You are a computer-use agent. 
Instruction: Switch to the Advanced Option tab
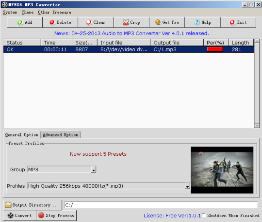(61, 135)
